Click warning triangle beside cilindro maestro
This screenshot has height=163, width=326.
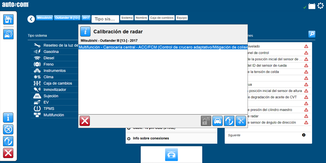pyautogui.click(x=306, y=110)
